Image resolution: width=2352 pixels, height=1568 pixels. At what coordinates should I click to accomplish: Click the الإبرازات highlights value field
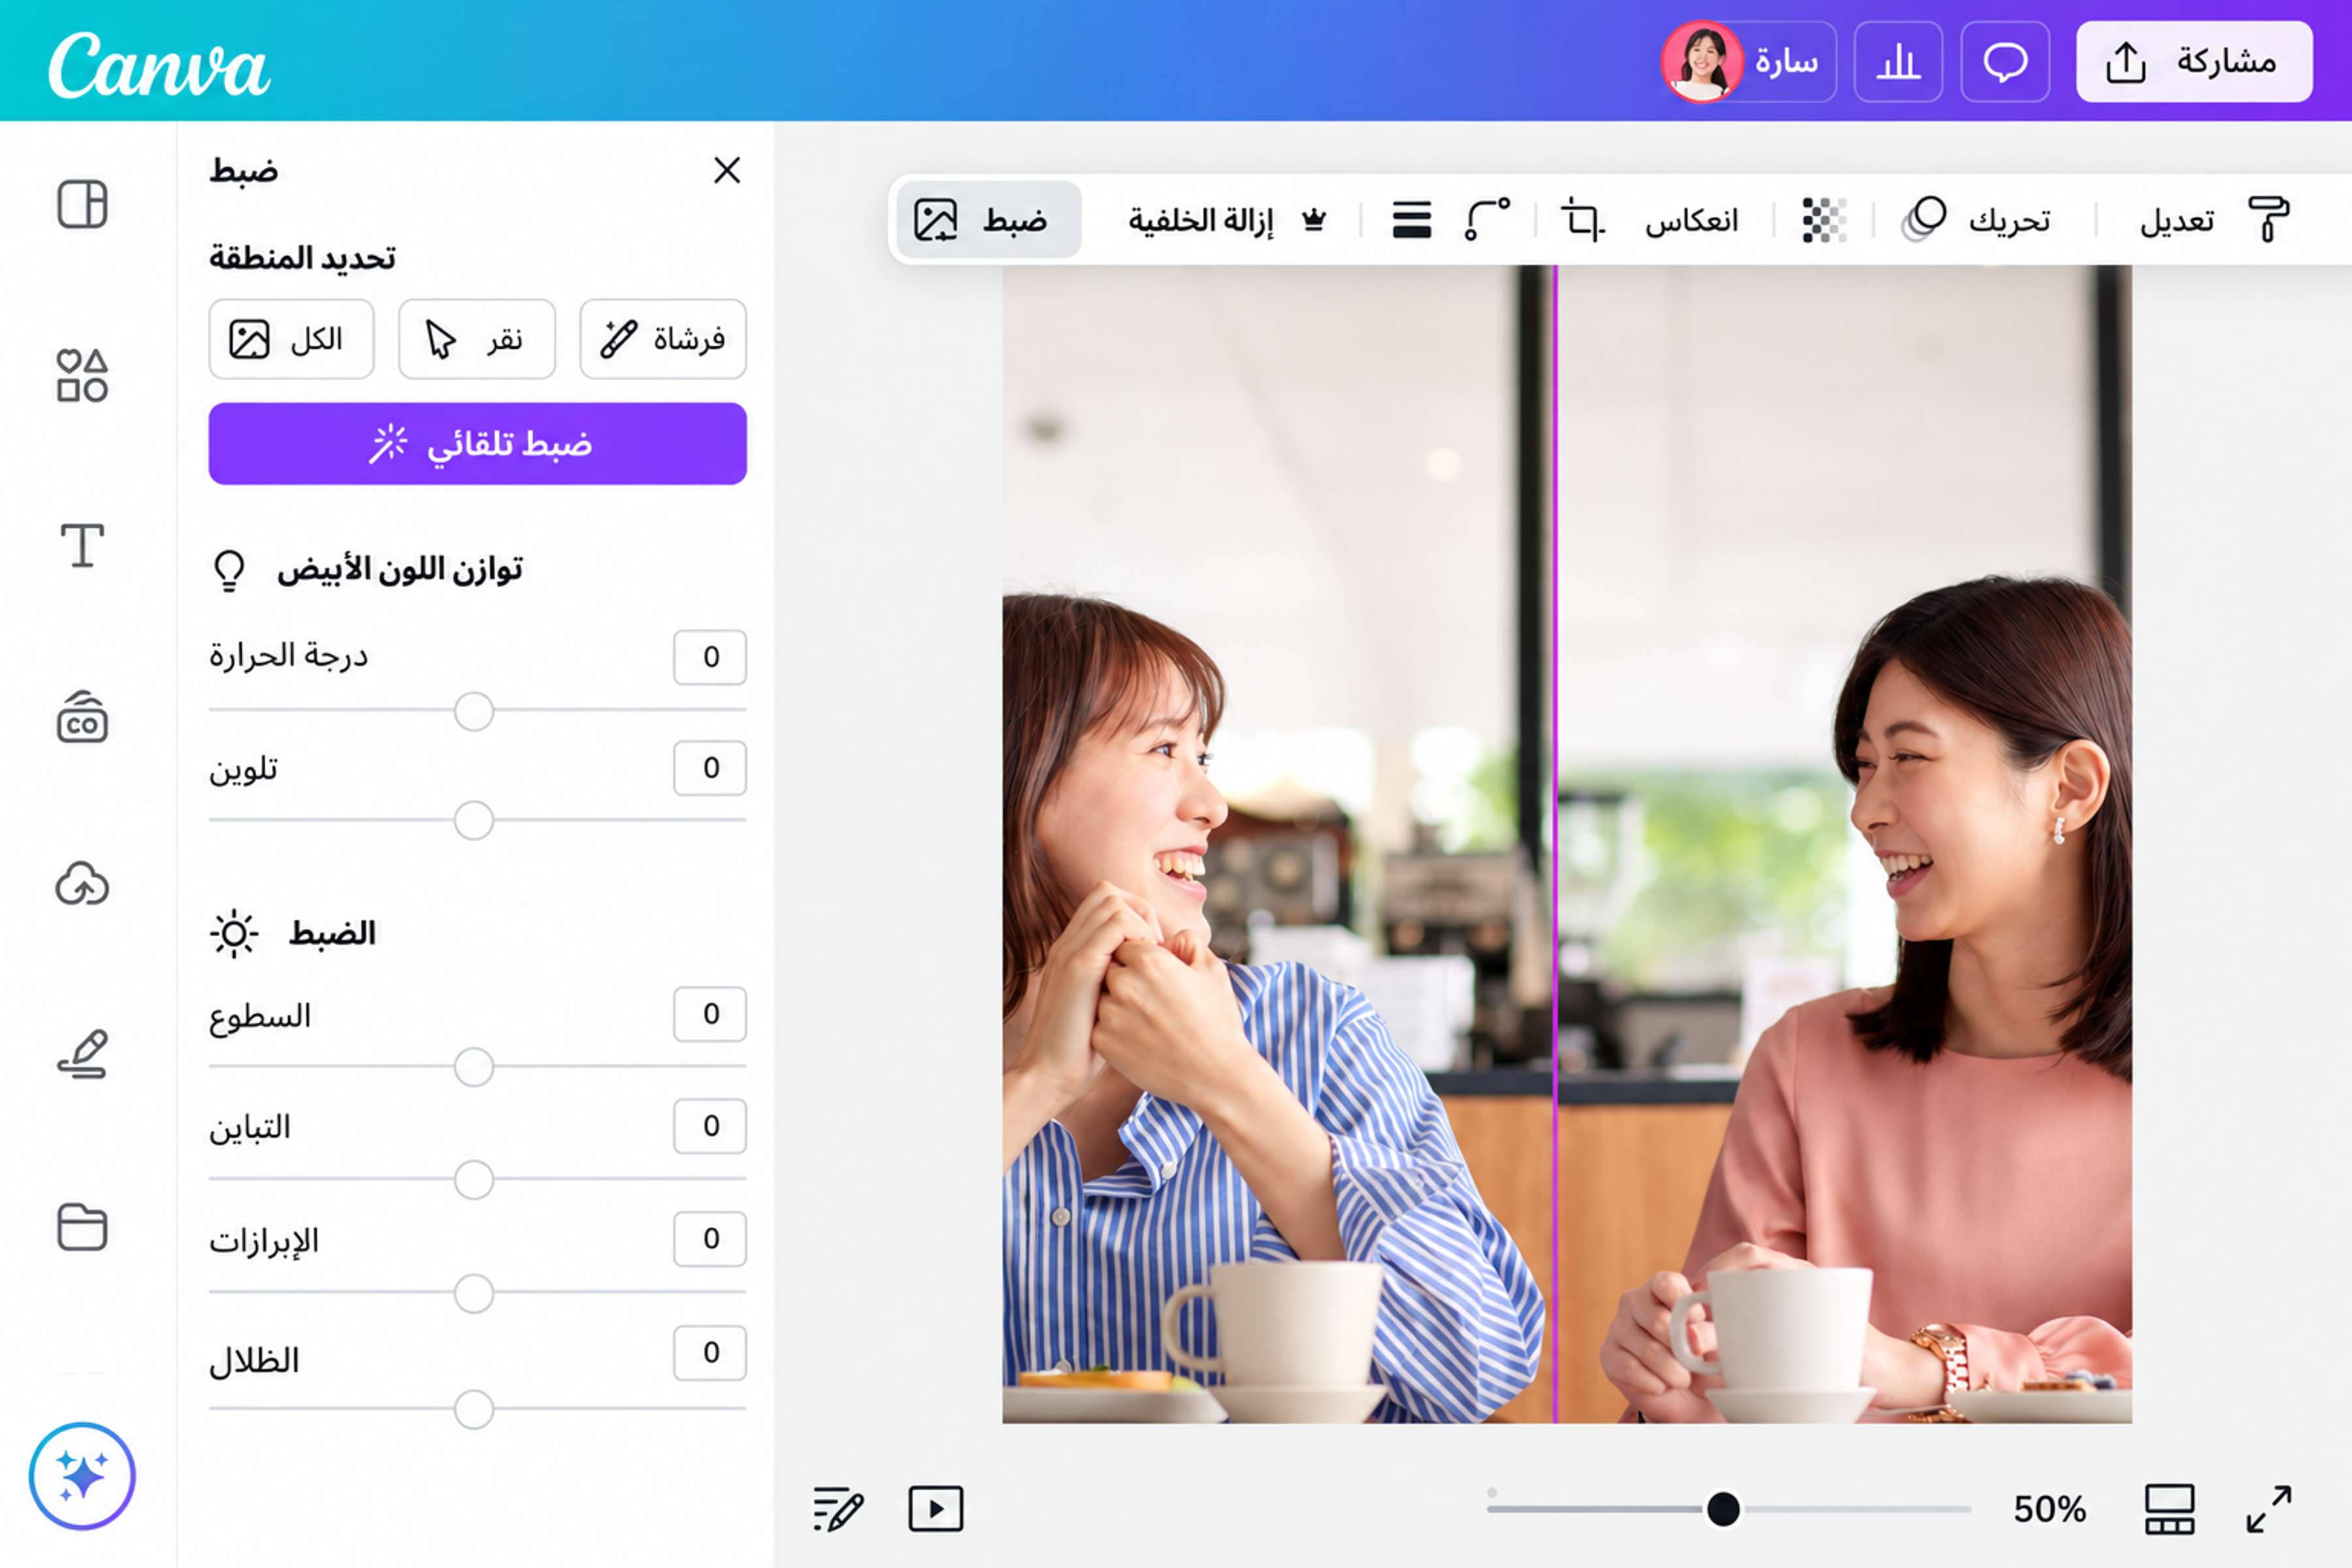(x=710, y=1238)
